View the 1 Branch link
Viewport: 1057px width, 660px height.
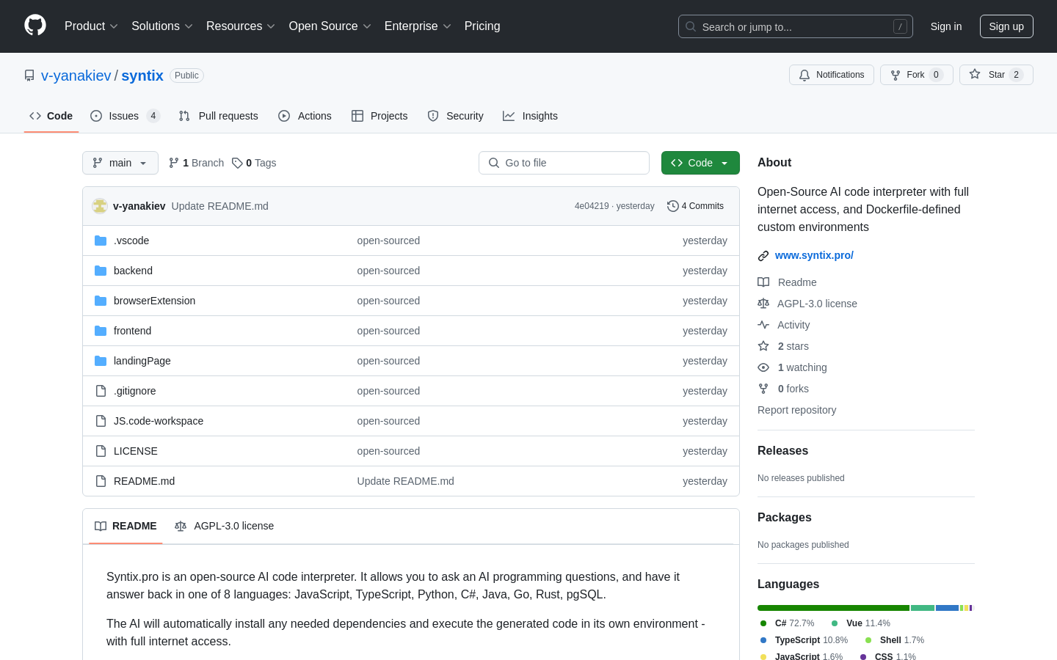[x=197, y=163]
